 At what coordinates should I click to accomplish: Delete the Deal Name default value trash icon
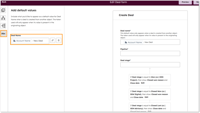coord(59,40)
